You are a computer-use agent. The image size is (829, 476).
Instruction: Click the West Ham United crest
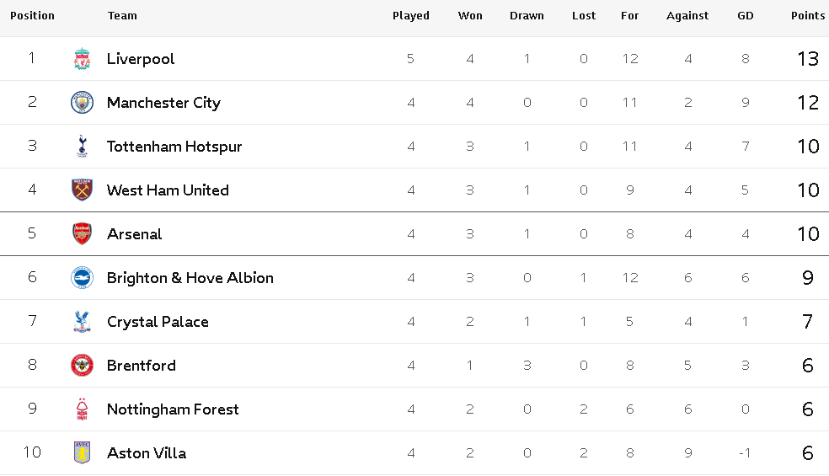(x=82, y=190)
